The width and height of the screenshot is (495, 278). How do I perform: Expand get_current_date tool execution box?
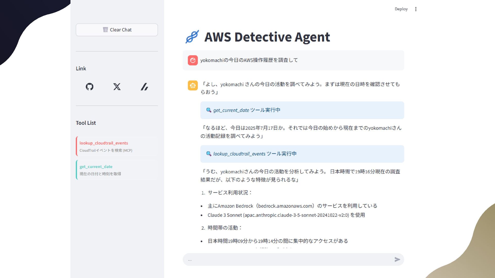[x=302, y=110]
